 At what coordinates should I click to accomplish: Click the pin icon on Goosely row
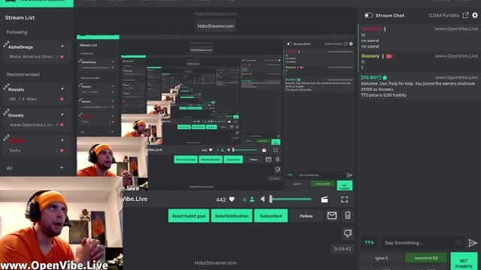(62, 115)
